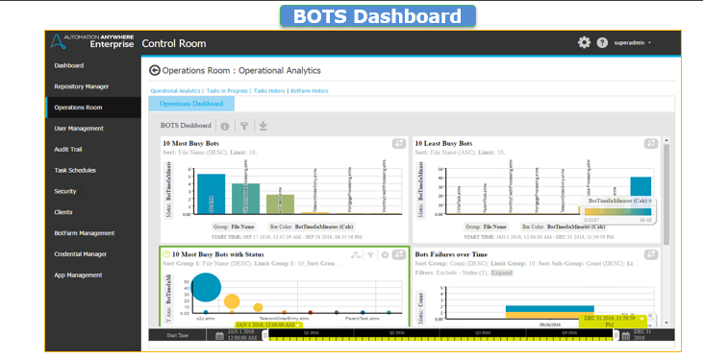
Task: Click Q1 2016 on the timeline
Action: 312,333
